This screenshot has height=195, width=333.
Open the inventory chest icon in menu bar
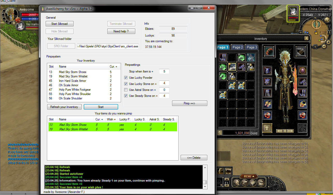(245, 182)
